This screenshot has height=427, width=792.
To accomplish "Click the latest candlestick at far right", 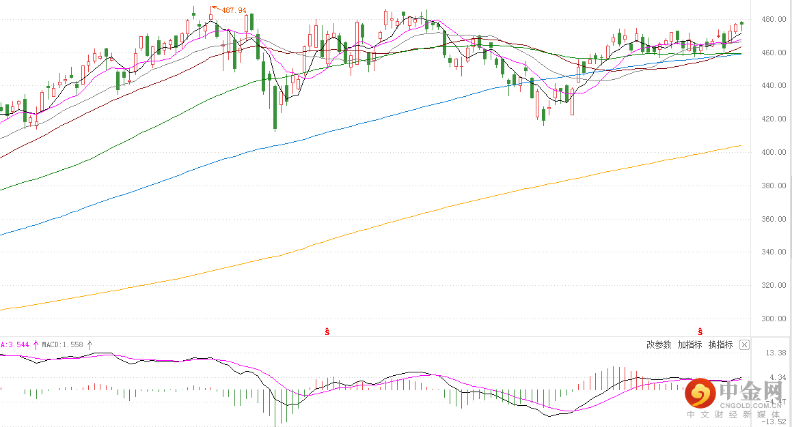I will [x=741, y=23].
